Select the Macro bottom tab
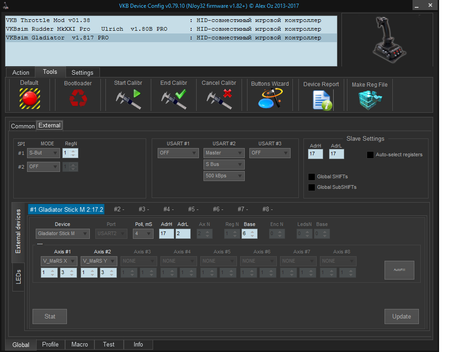 (x=80, y=344)
